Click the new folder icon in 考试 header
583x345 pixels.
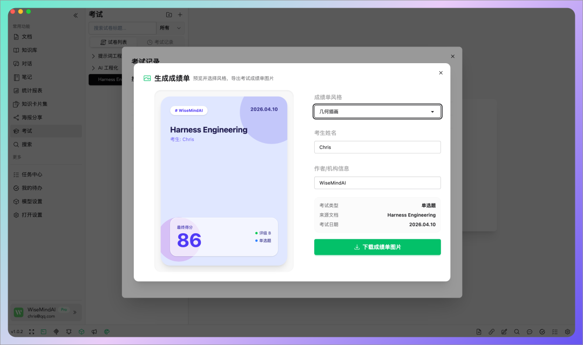169,15
